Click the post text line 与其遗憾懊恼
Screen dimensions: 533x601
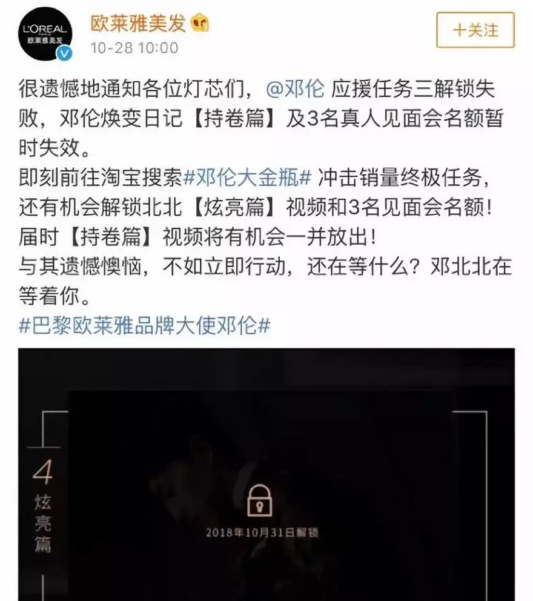coord(265,267)
